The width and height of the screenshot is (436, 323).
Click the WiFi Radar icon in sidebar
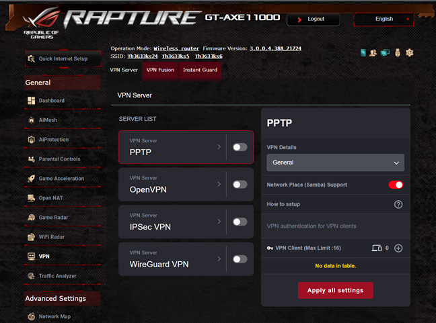(x=32, y=236)
